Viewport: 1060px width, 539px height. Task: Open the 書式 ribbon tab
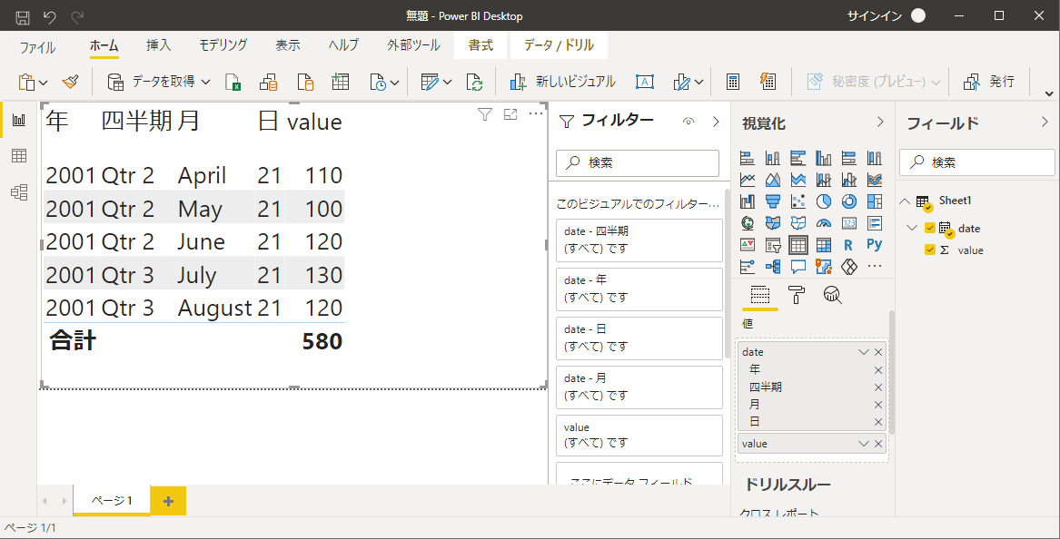coord(480,45)
